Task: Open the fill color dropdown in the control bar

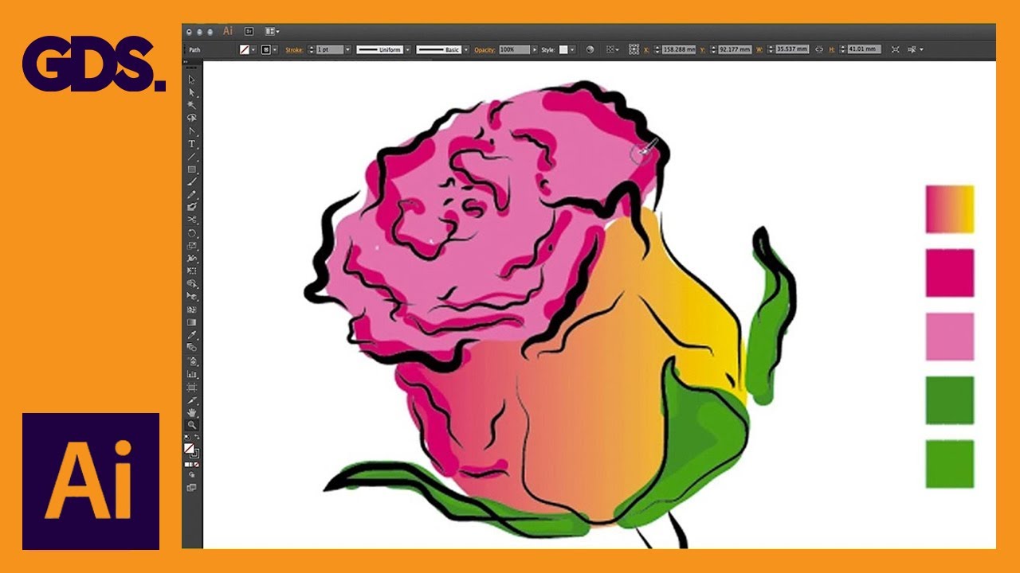Action: [x=253, y=49]
